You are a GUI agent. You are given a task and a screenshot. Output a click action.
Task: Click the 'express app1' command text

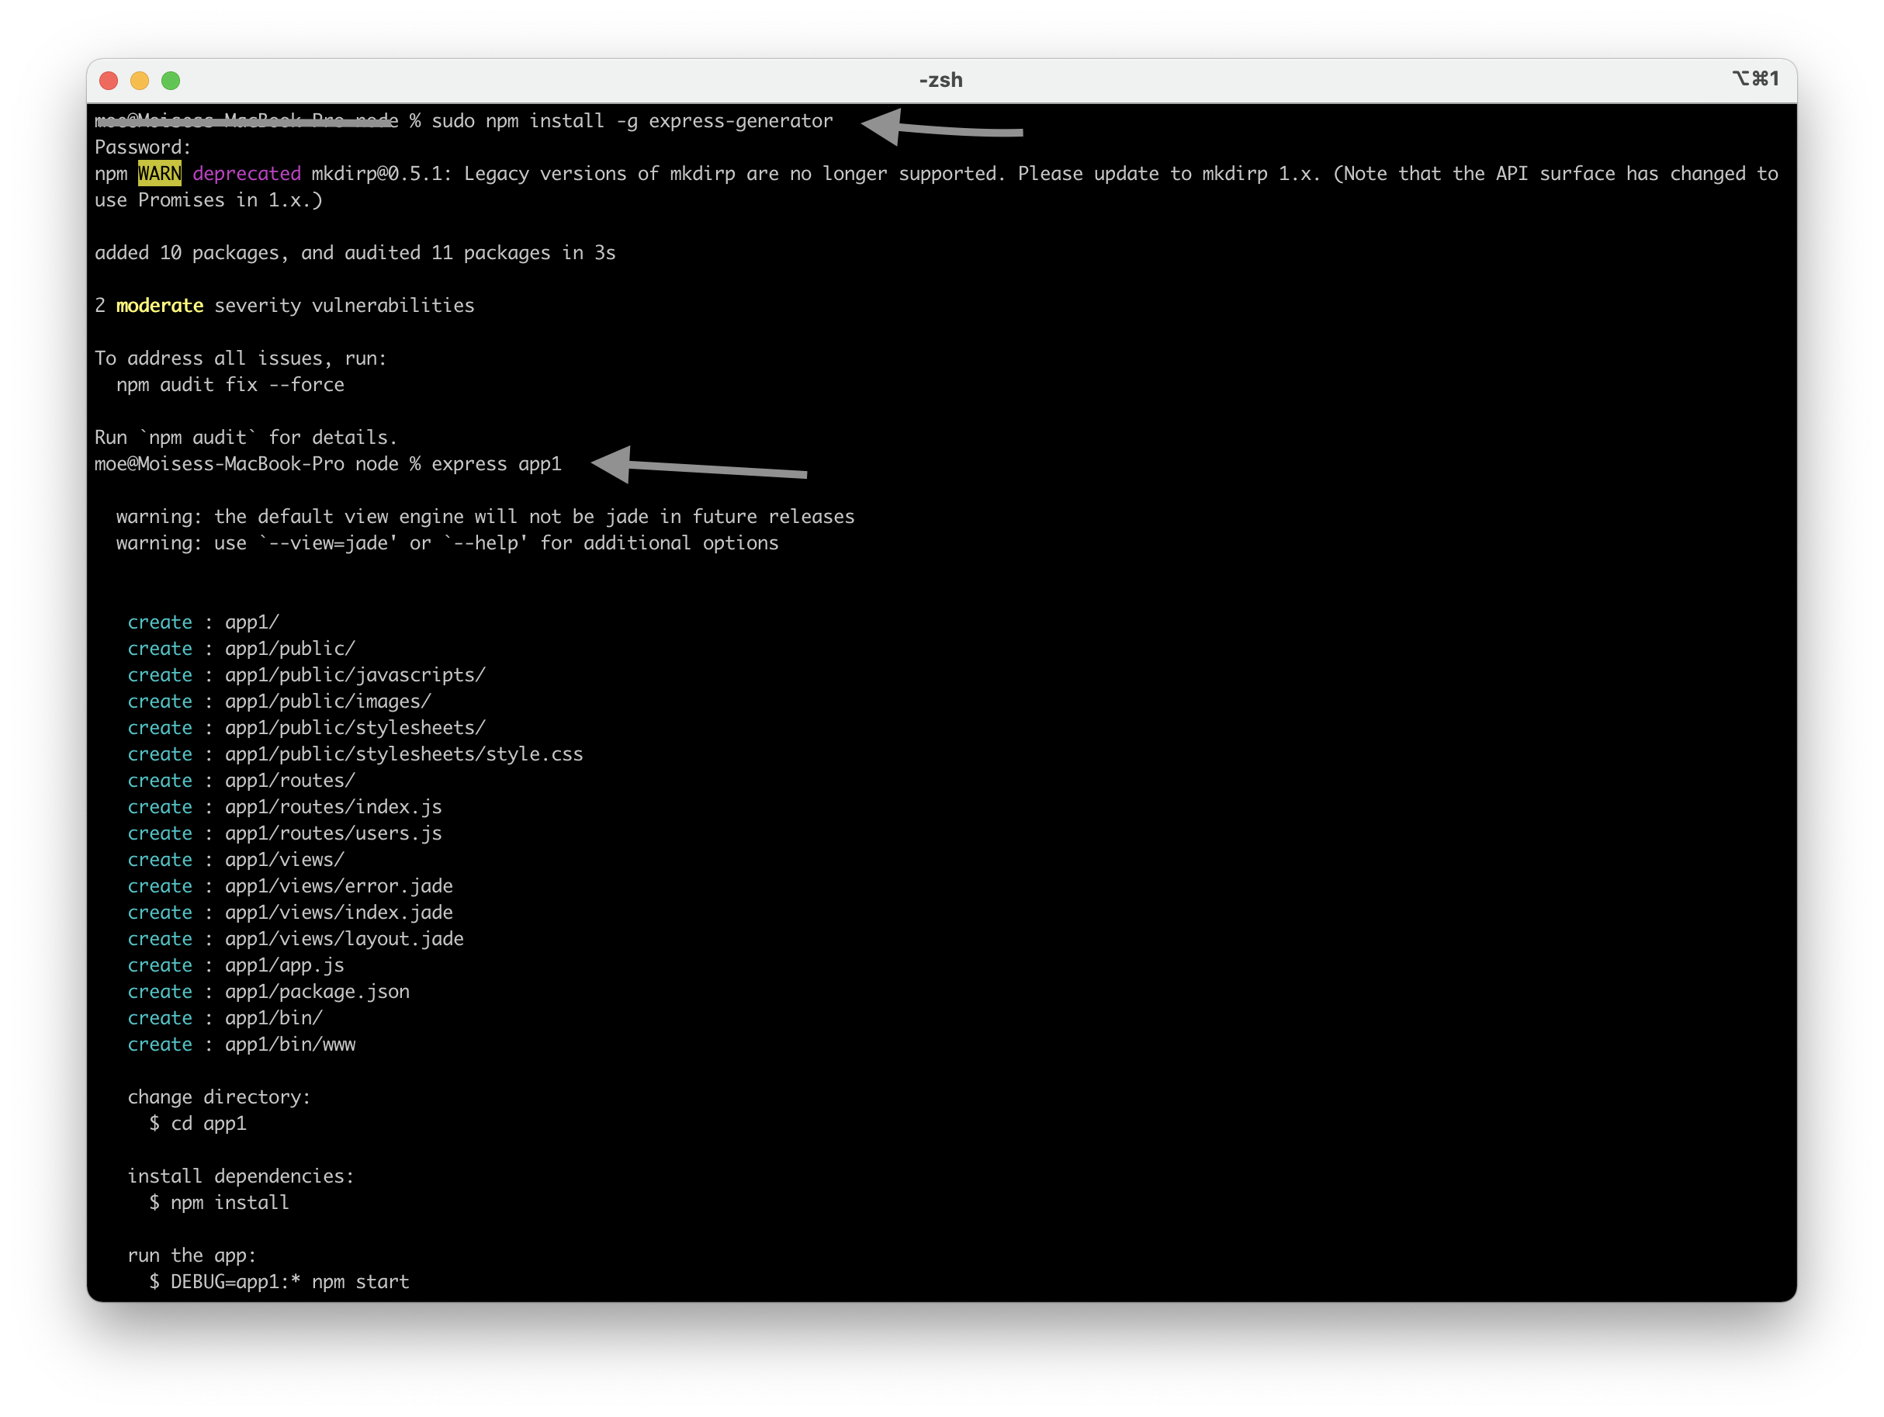pos(496,464)
